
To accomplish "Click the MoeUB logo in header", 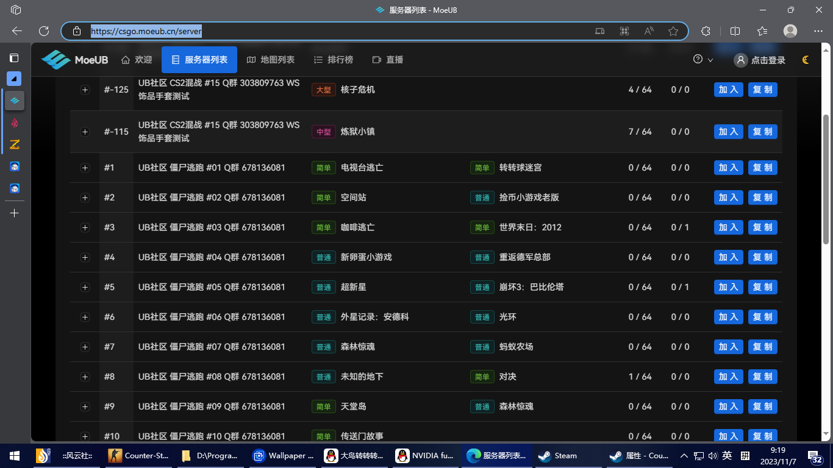I will pyautogui.click(x=74, y=60).
